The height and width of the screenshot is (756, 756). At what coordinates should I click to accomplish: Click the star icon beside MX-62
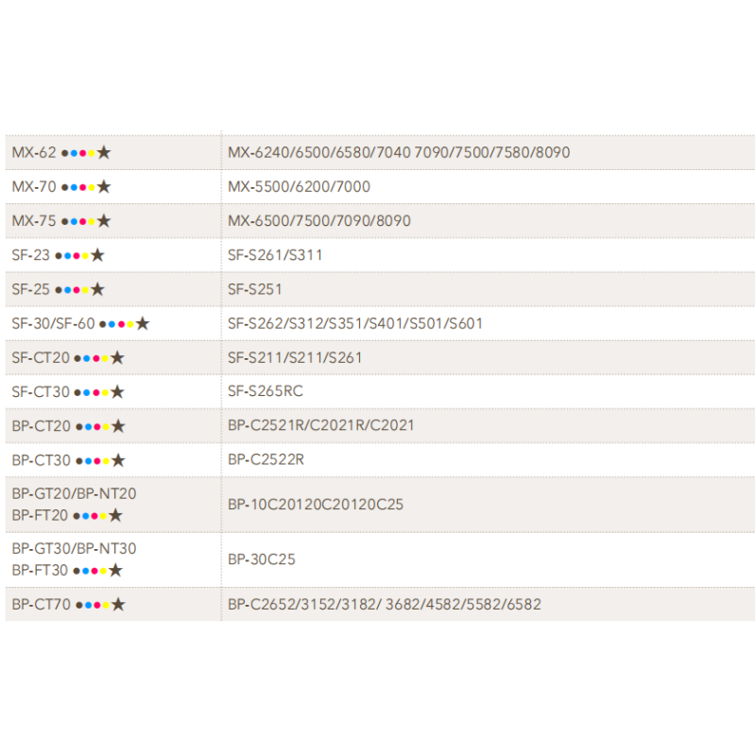[x=104, y=152]
